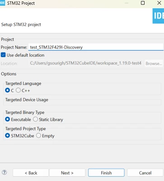This screenshot has width=164, height=181.
Task: Click the Location path field
Action: click(85, 63)
